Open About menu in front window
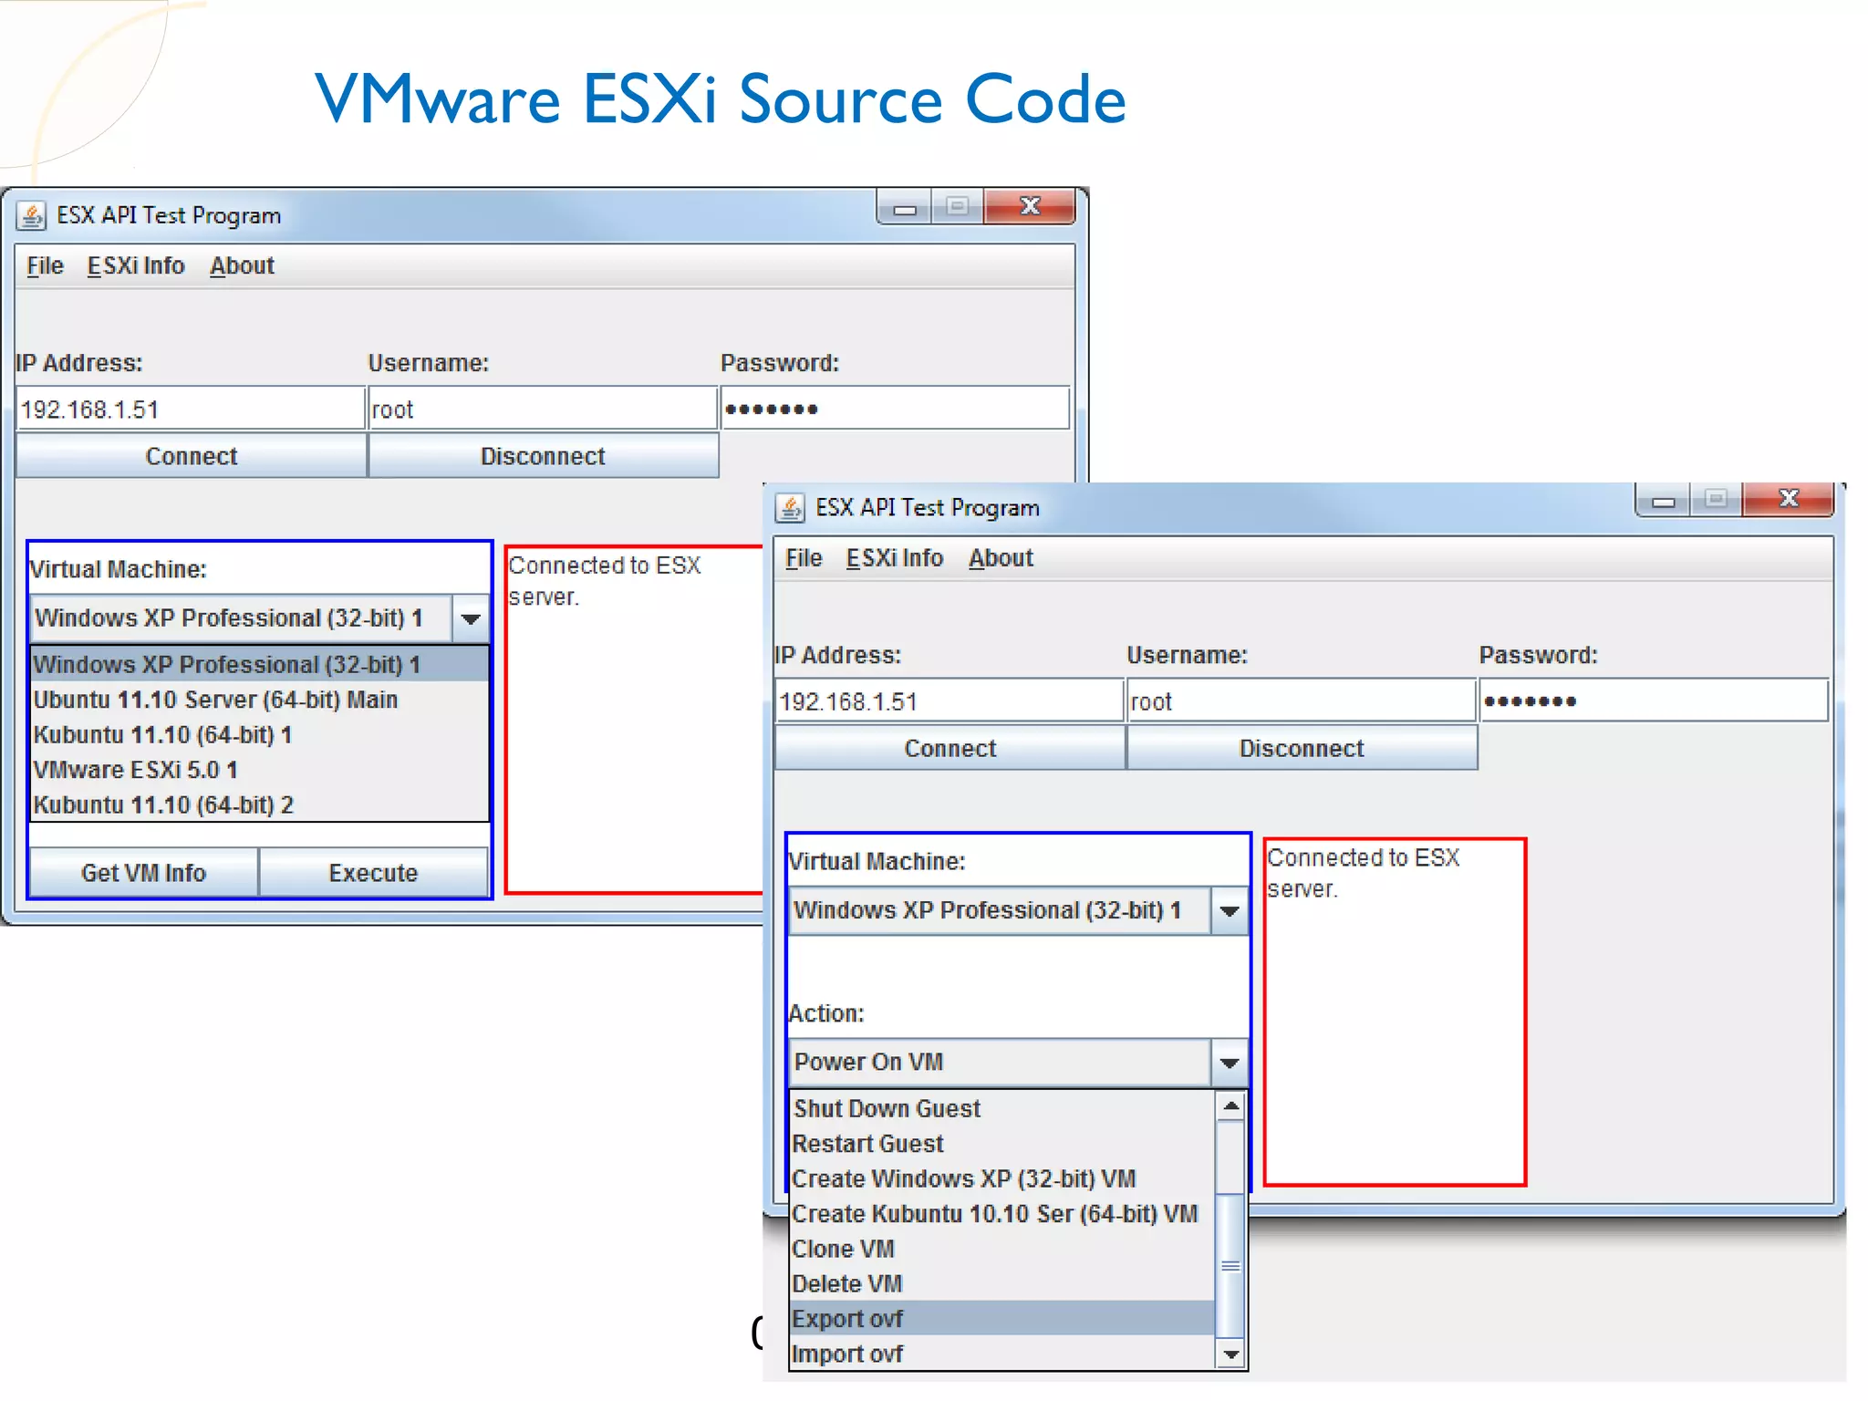This screenshot has height=1401, width=1868. point(1001,558)
